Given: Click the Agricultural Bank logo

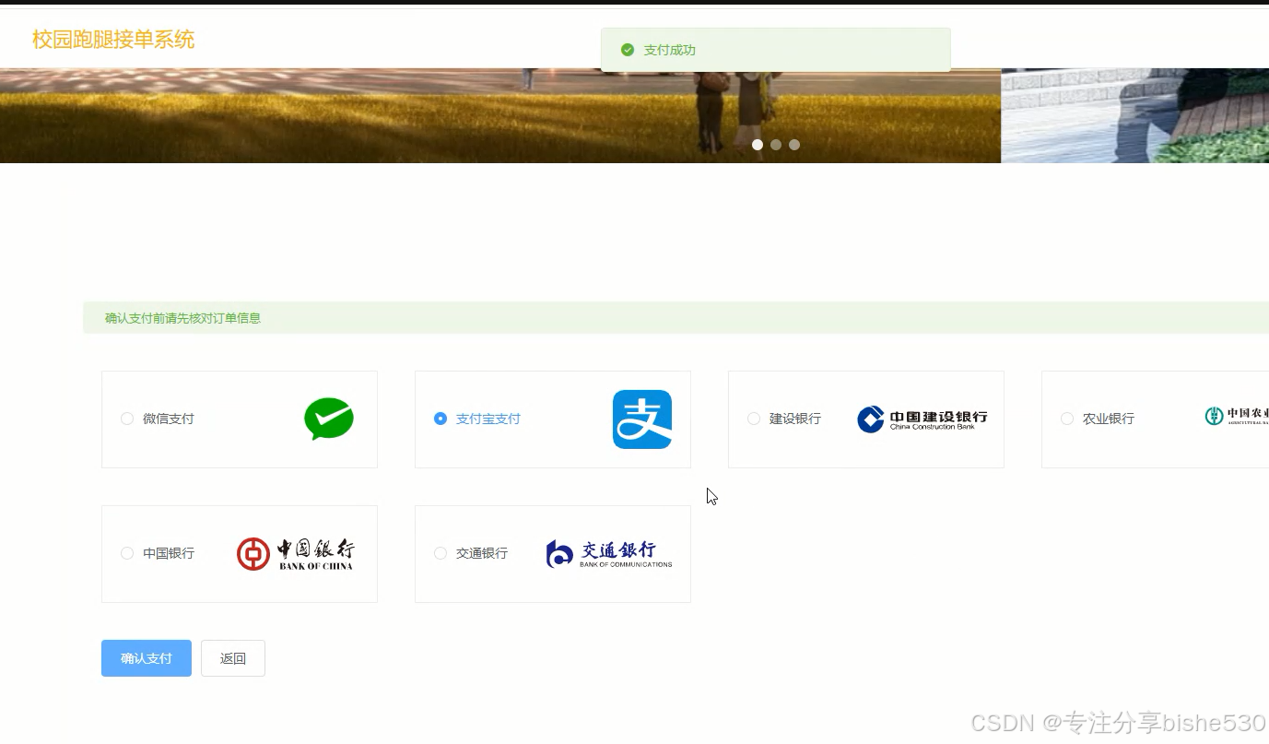Looking at the screenshot, I should (x=1236, y=417).
